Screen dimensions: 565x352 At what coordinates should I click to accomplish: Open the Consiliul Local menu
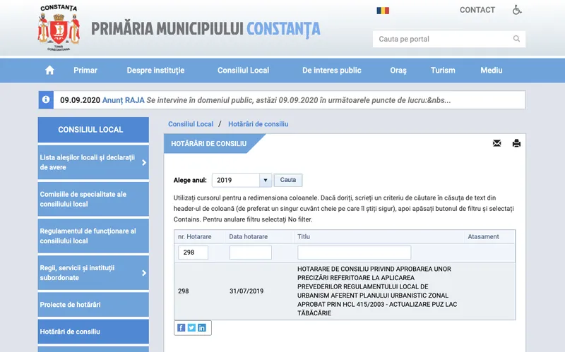(243, 71)
